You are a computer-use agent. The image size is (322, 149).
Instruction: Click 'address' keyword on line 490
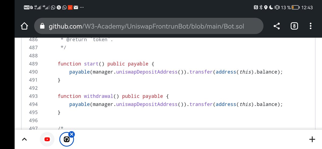pyautogui.click(x=226, y=72)
